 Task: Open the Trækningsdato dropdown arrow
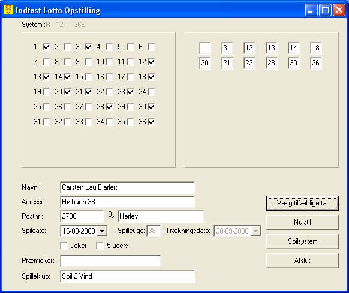coord(255,231)
